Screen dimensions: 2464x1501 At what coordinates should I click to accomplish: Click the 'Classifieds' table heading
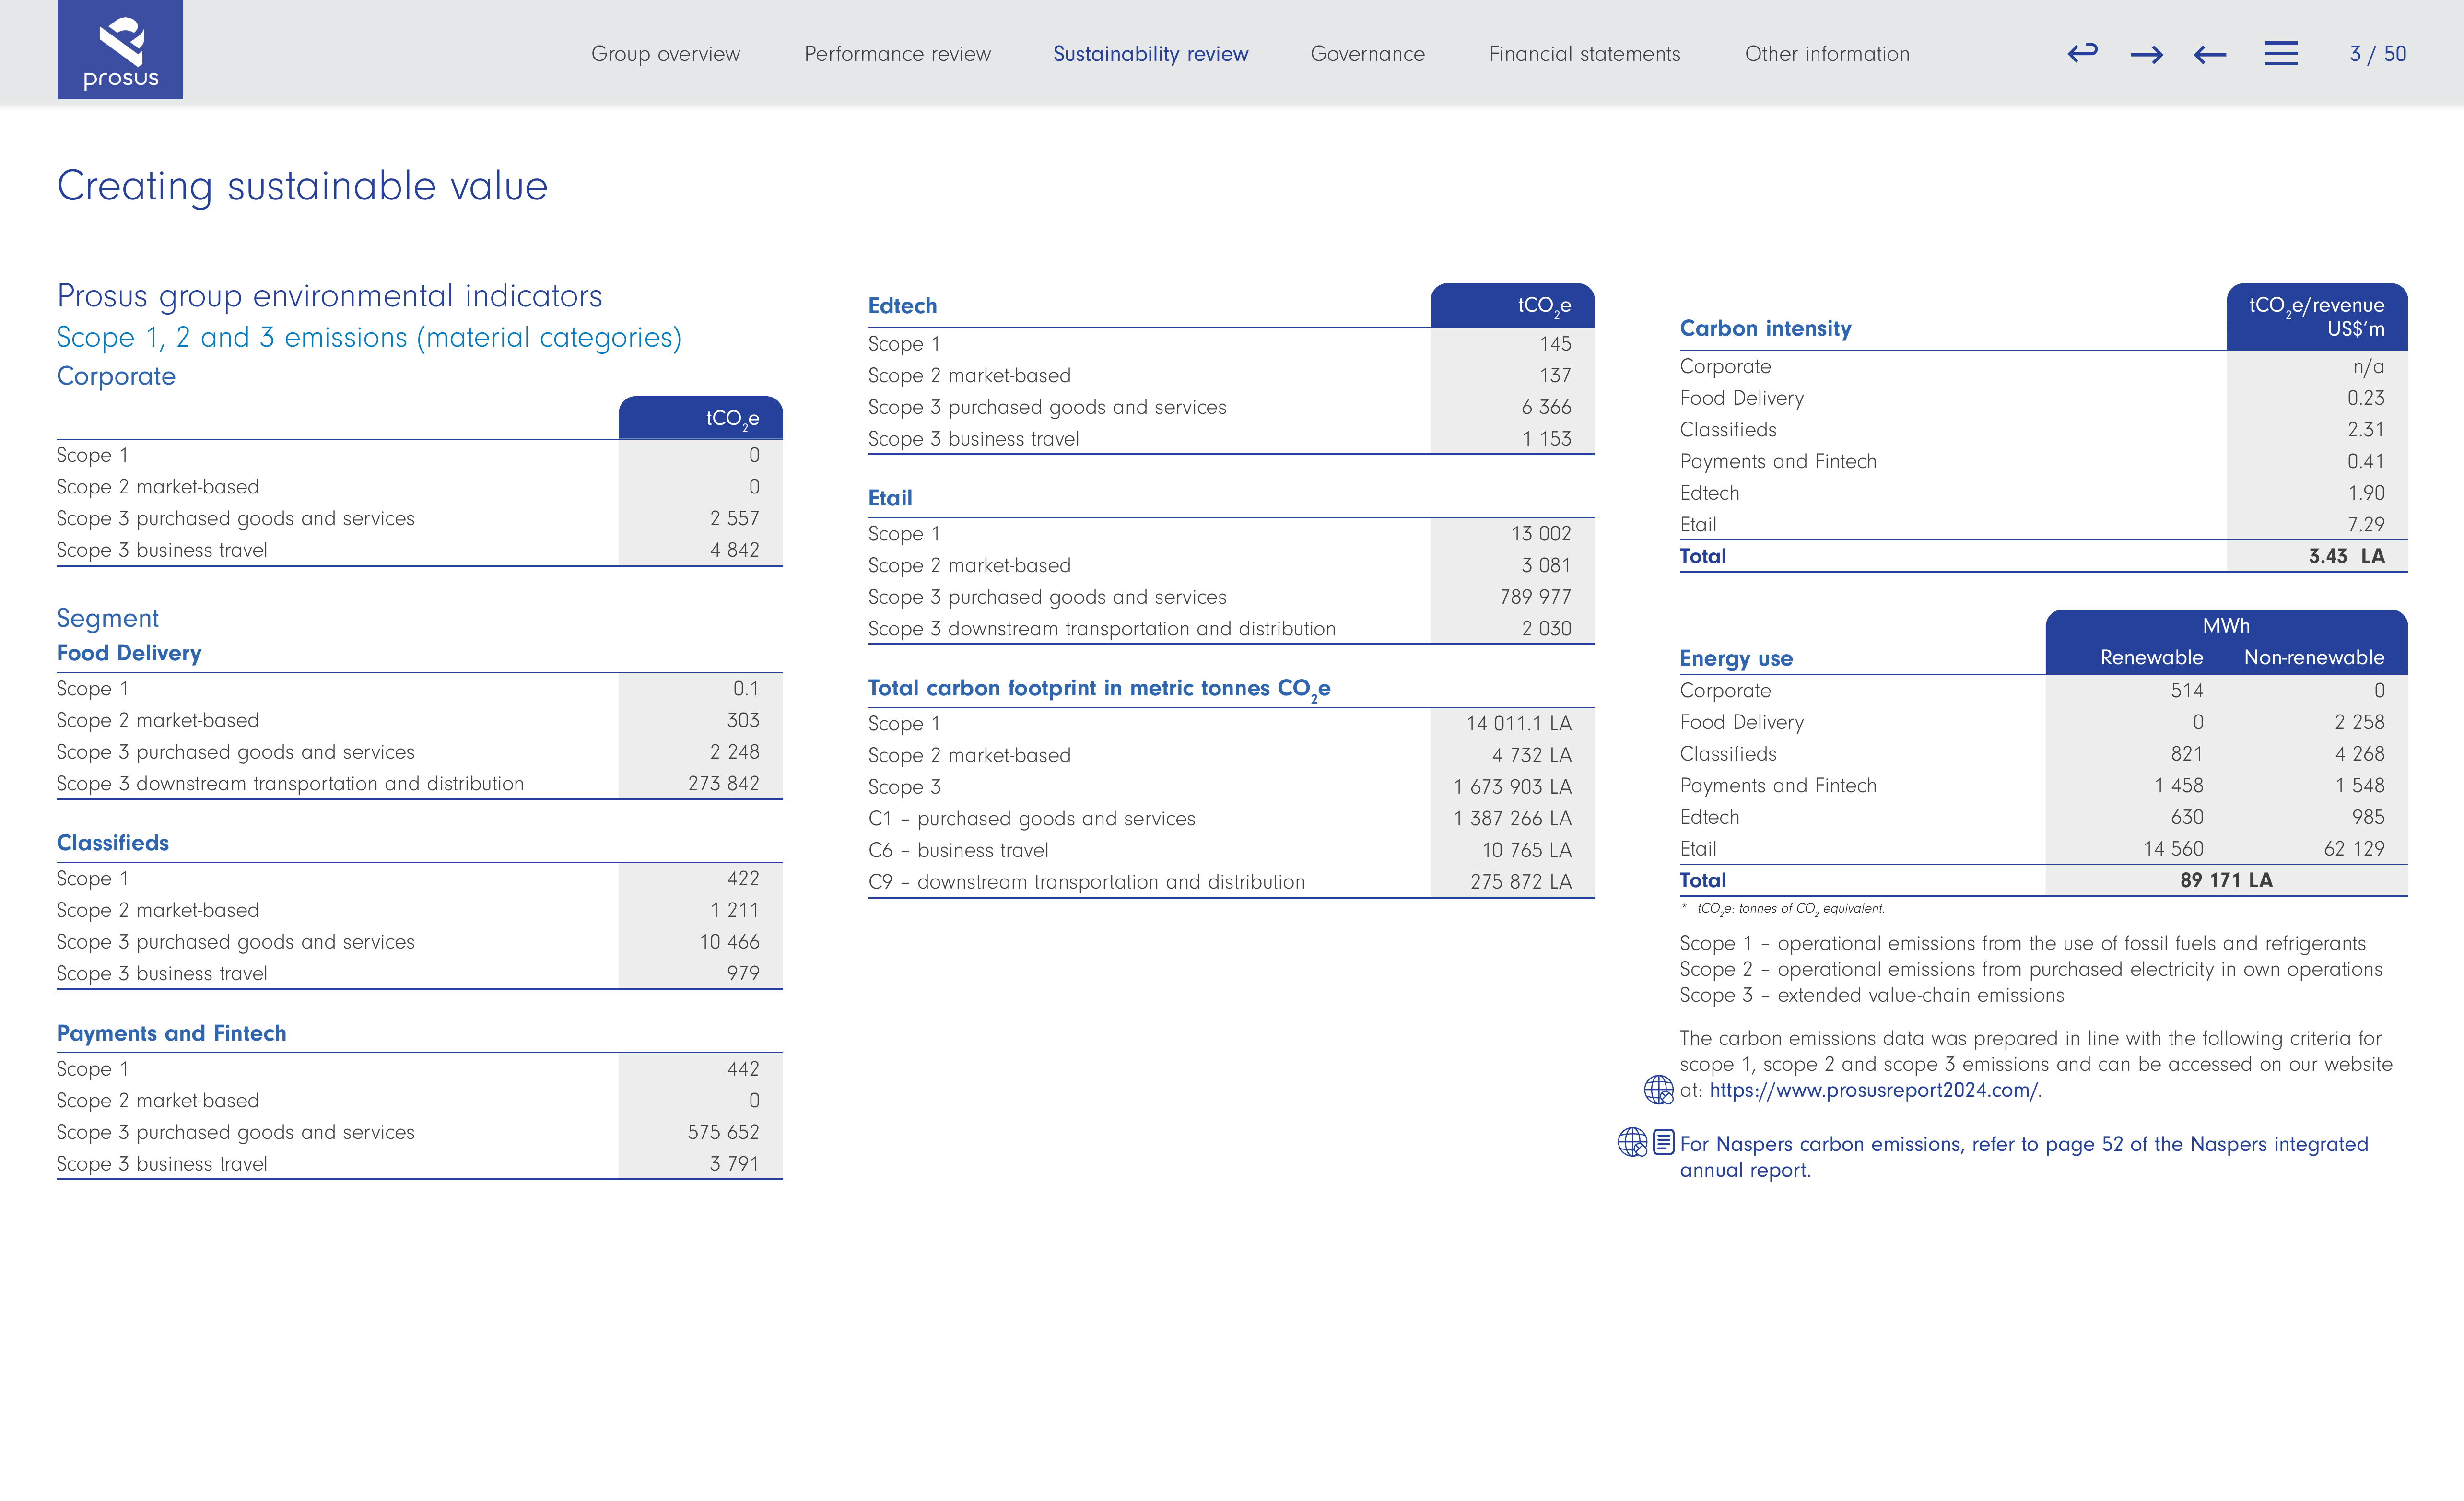tap(113, 843)
